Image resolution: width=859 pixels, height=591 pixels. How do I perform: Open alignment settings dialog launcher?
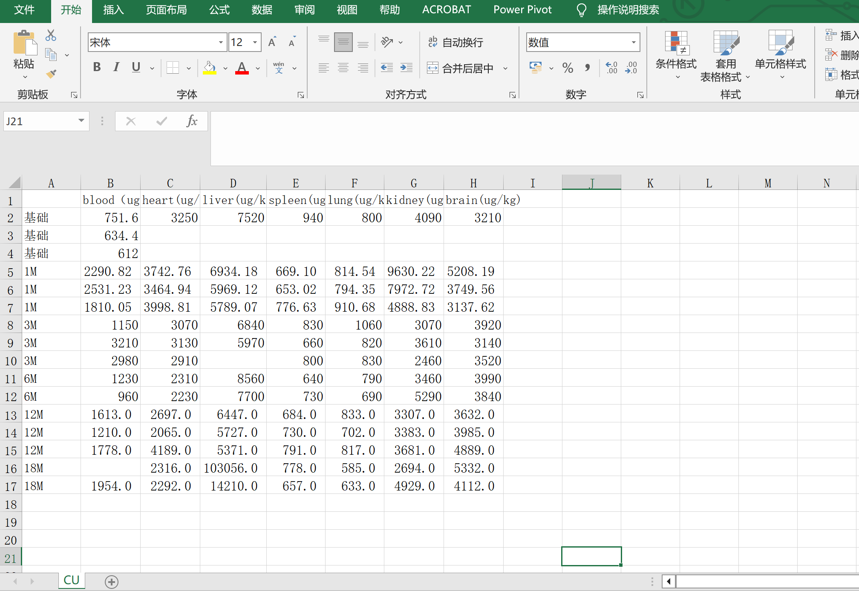(513, 95)
